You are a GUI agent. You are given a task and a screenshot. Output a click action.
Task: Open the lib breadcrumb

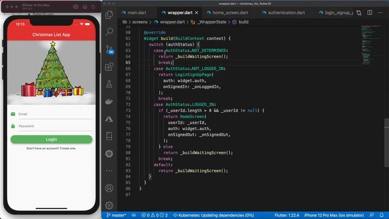tap(125, 22)
